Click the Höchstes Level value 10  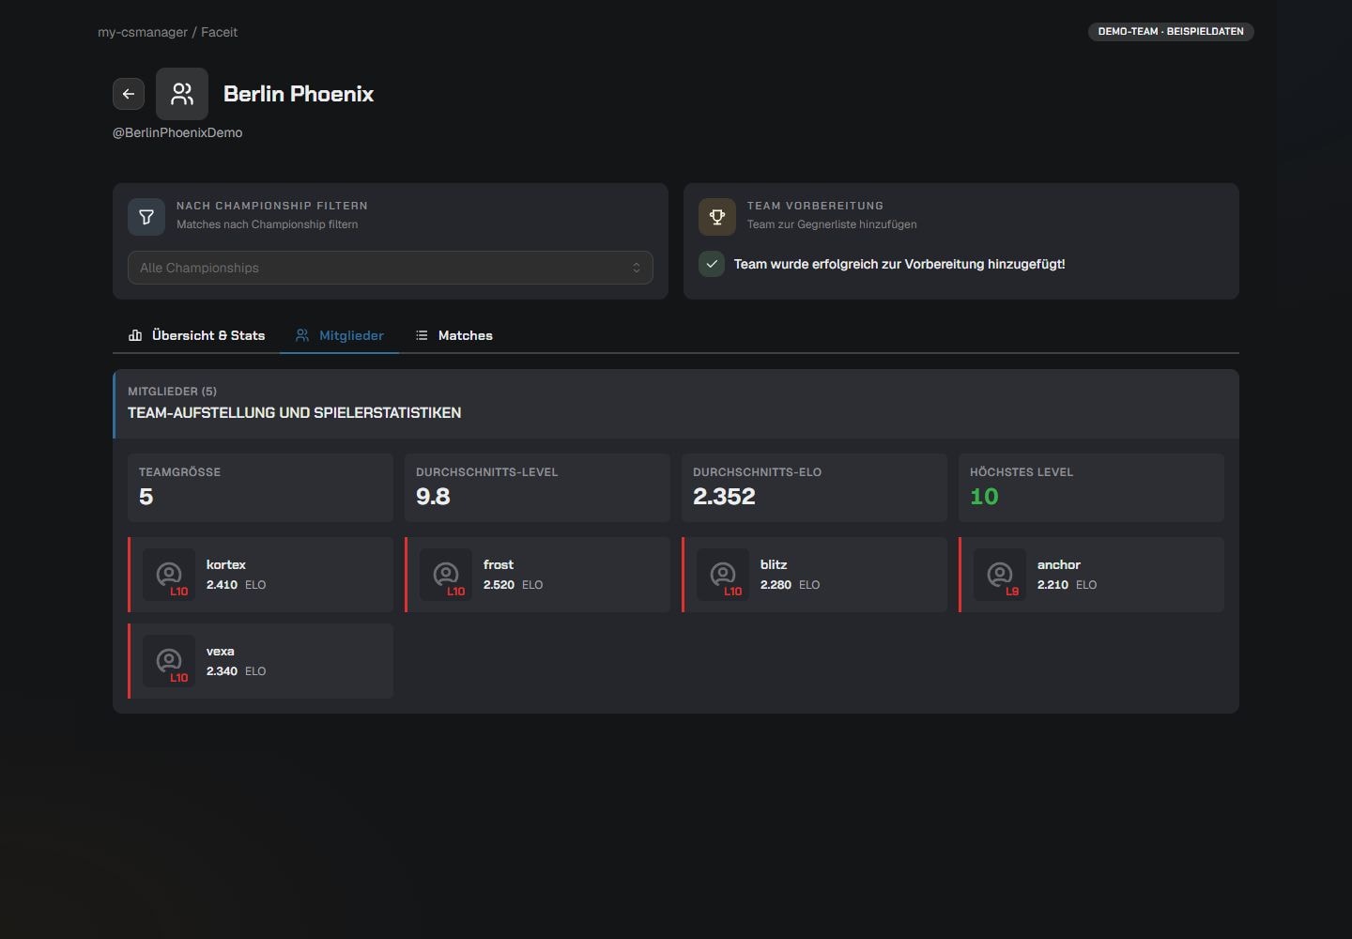coord(984,497)
